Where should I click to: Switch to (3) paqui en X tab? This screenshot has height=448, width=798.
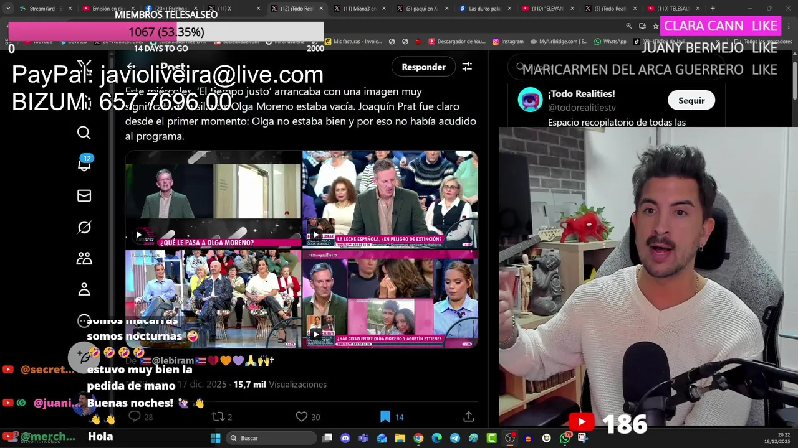pos(422,9)
